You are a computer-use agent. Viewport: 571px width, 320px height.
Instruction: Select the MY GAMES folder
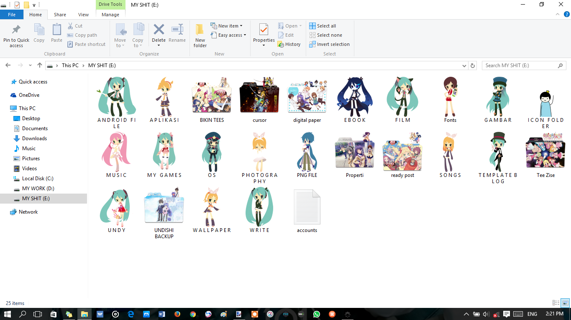coord(164,155)
